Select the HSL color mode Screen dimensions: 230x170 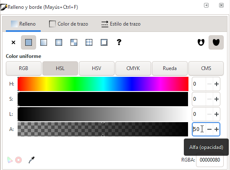tap(60, 68)
